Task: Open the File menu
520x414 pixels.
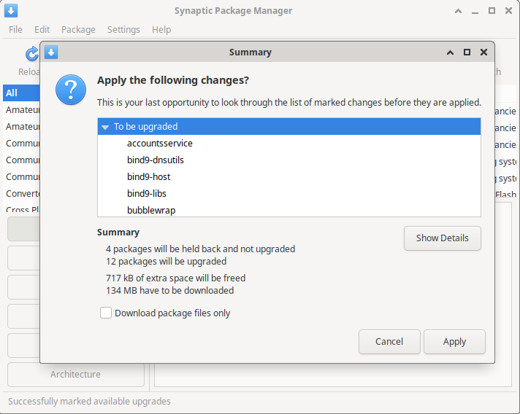Action: (x=15, y=29)
